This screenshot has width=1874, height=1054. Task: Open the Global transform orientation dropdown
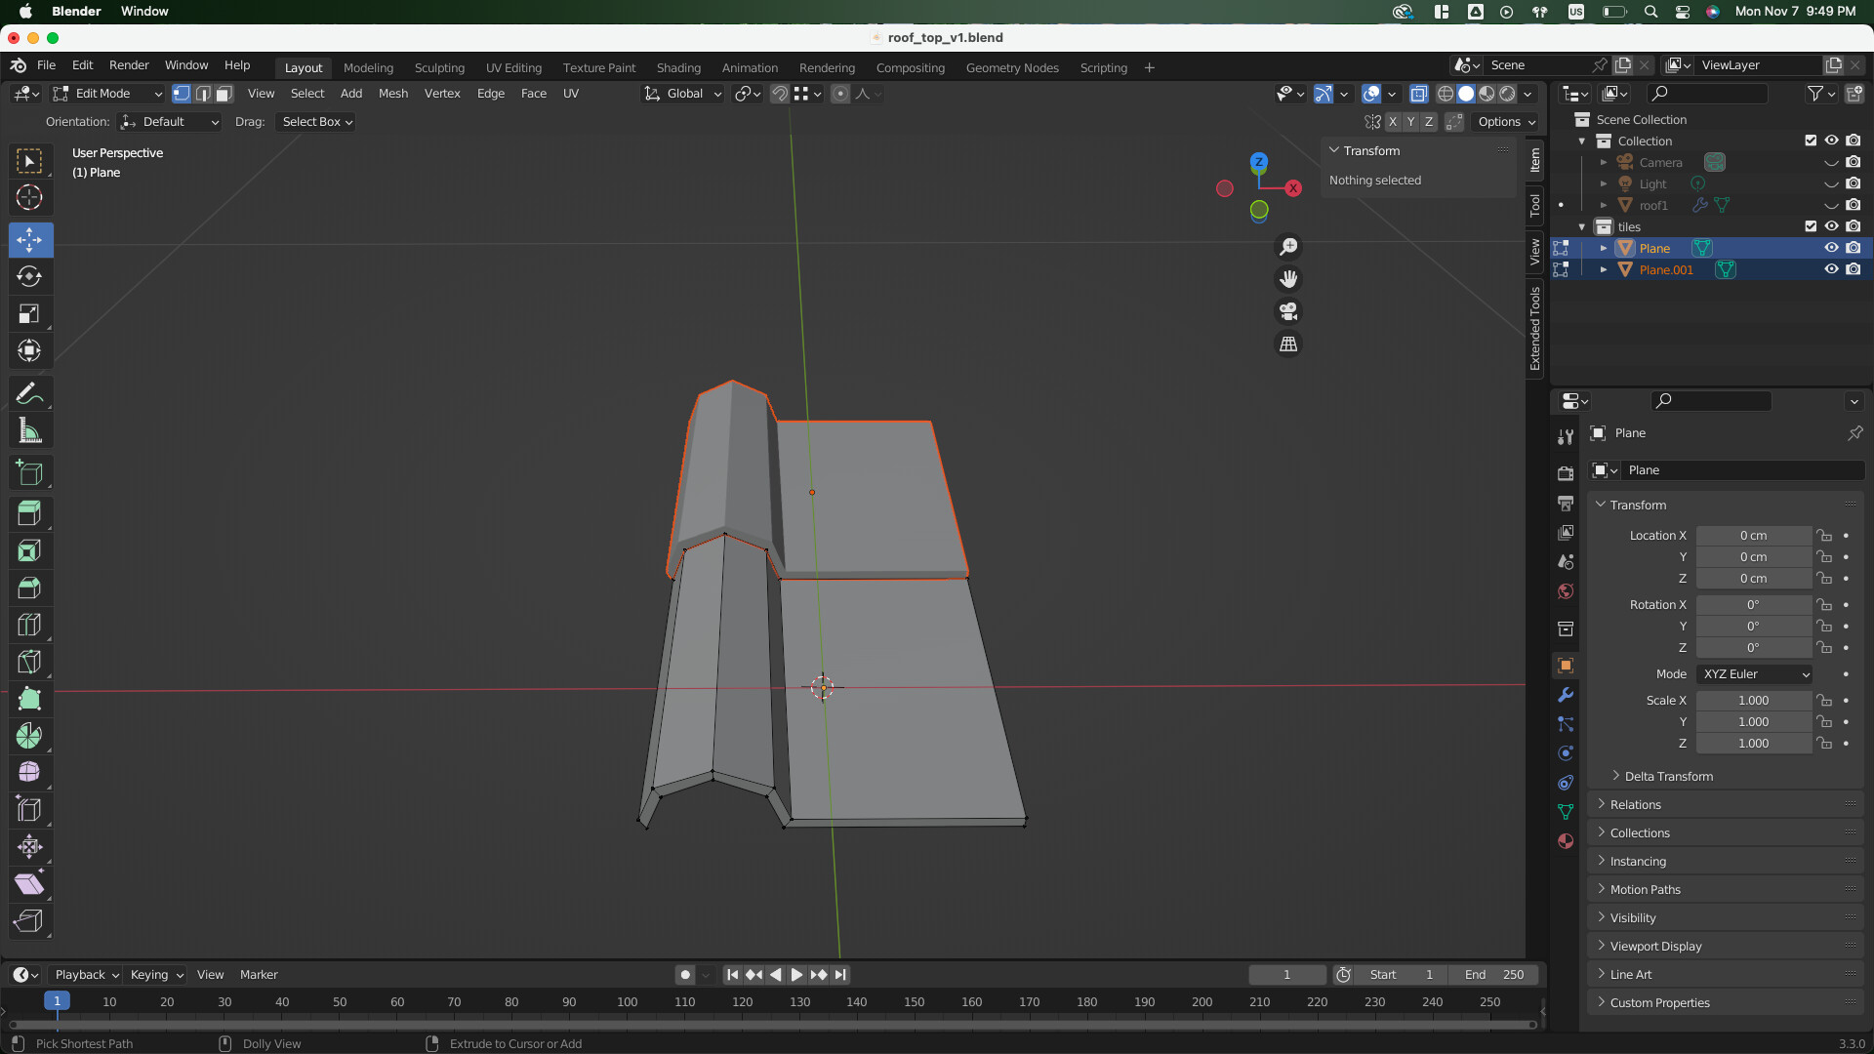(682, 94)
